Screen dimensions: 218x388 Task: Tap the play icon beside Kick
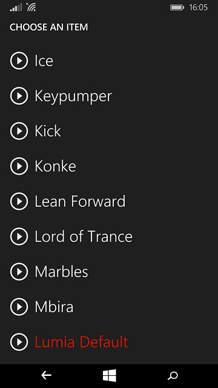click(x=19, y=131)
